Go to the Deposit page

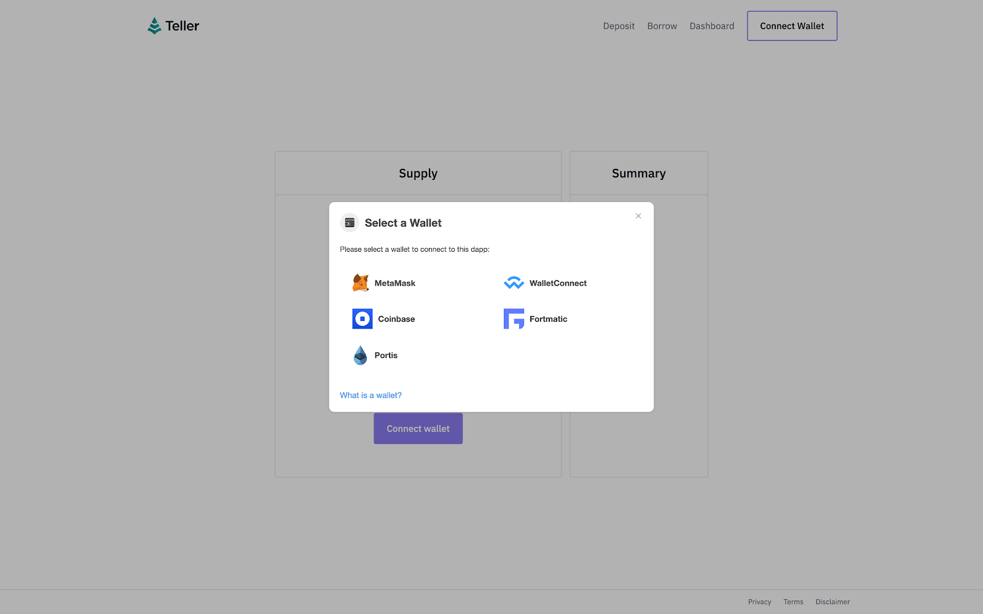(x=619, y=26)
